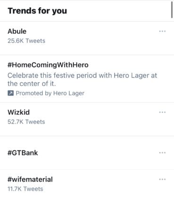Open more options for #GTBank trend
This screenshot has width=174, height=198.
(162, 153)
